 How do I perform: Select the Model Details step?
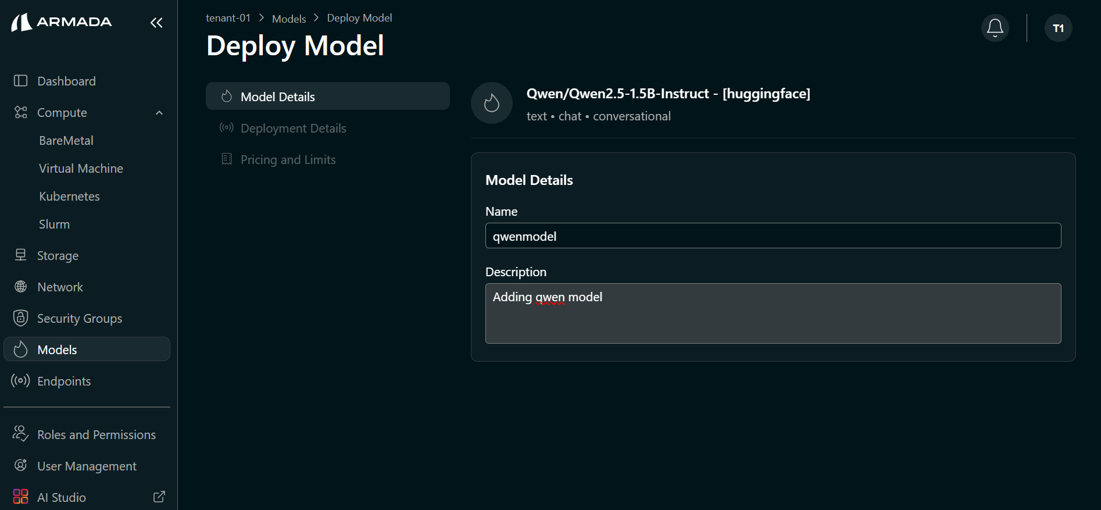pos(328,96)
